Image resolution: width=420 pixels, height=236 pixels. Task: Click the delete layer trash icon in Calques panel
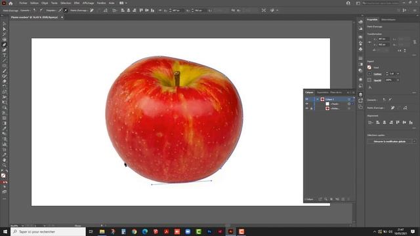[348, 199]
